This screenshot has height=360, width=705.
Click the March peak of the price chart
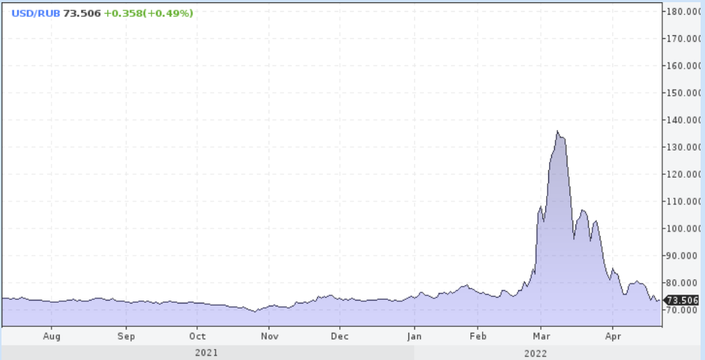click(558, 132)
